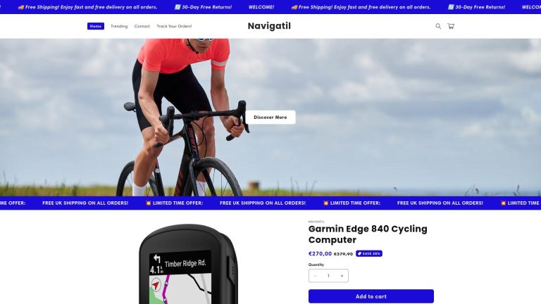541x304 pixels.
Task: Increase quantity with the plus icon
Action: pyautogui.click(x=342, y=276)
